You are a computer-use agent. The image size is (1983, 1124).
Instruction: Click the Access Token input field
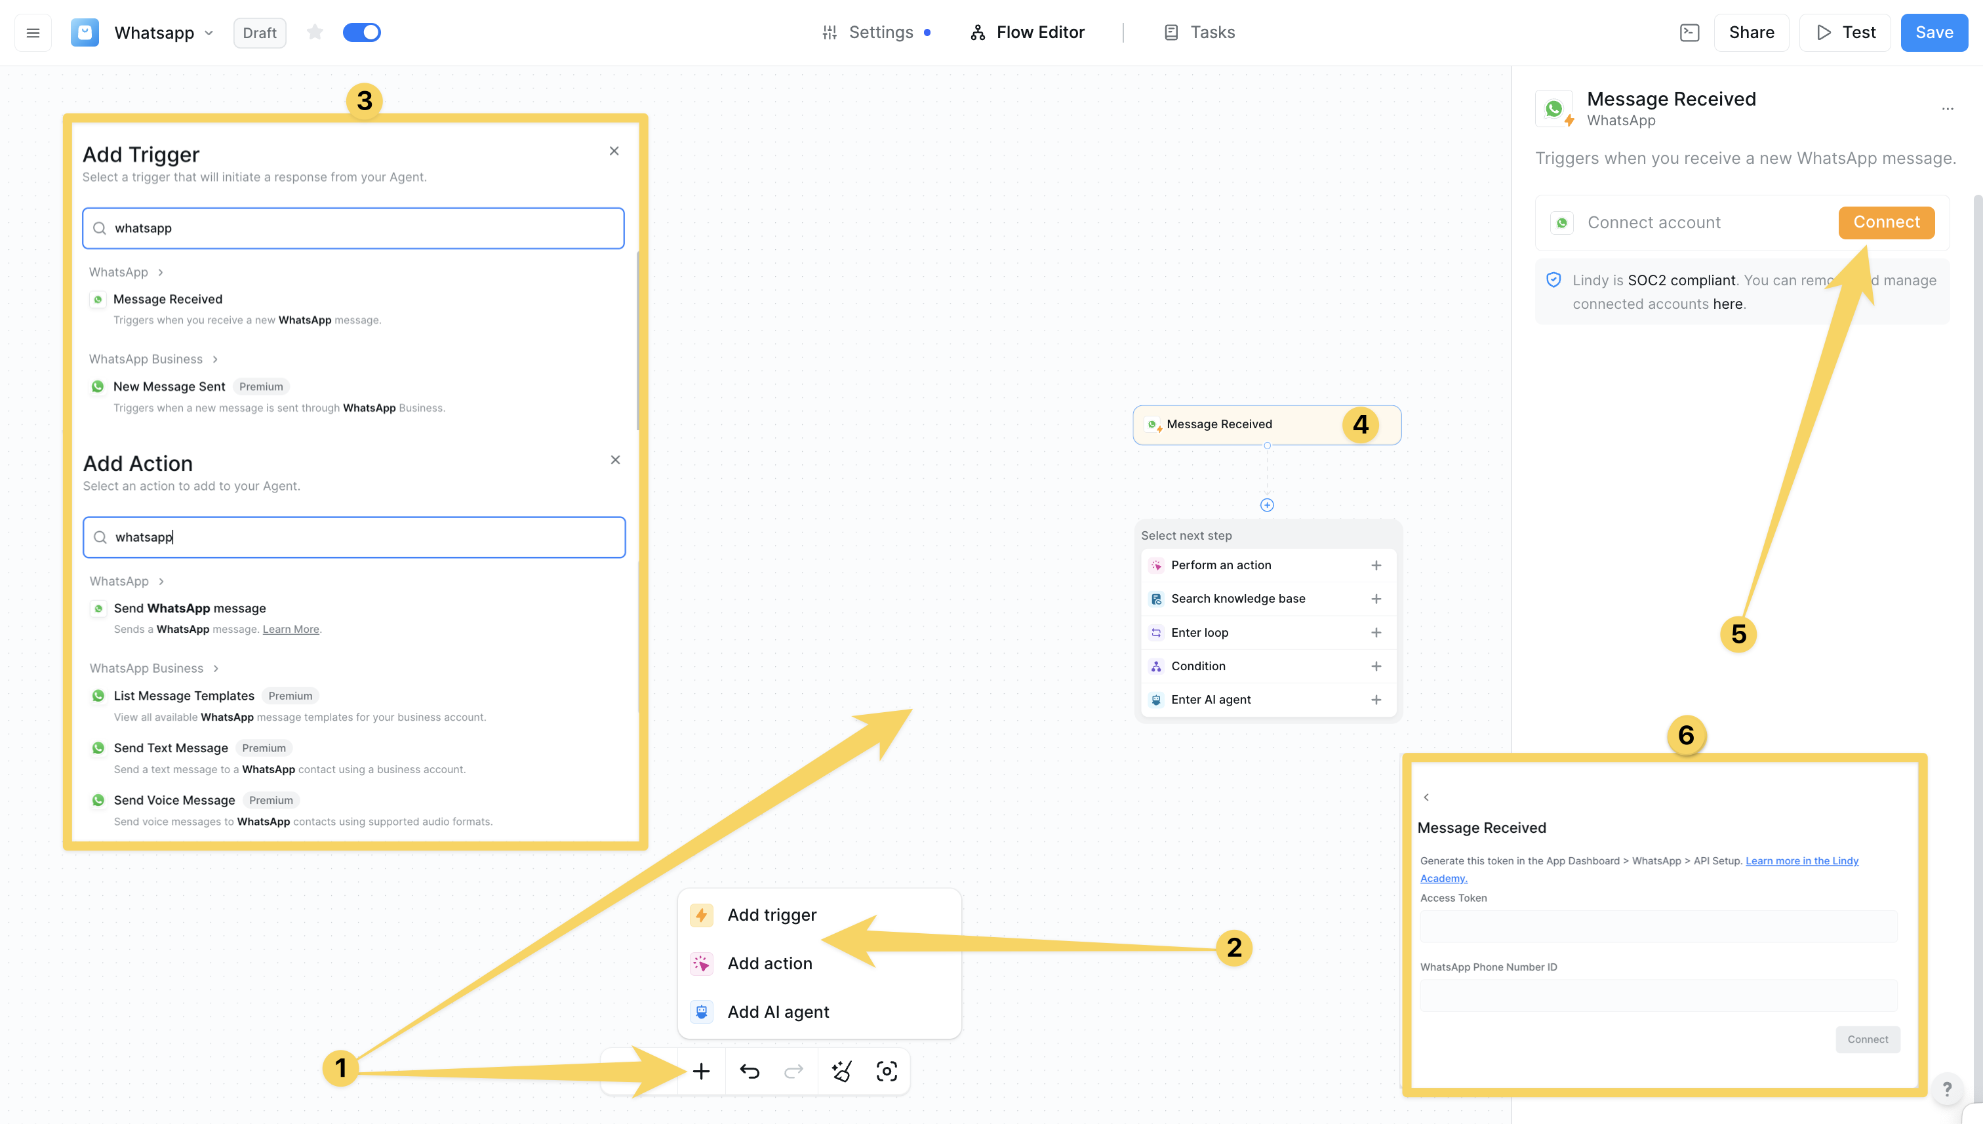click(1657, 925)
